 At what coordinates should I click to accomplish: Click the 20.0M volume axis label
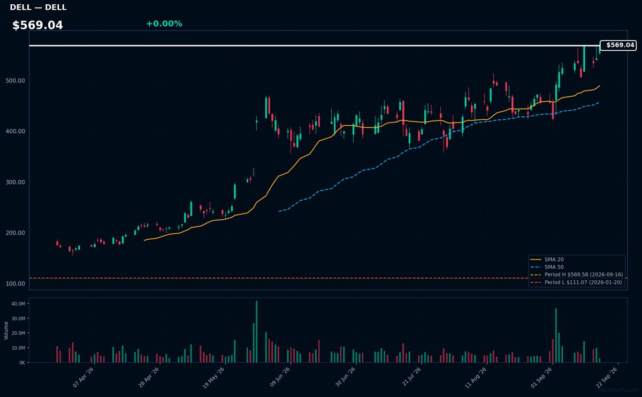click(x=19, y=333)
